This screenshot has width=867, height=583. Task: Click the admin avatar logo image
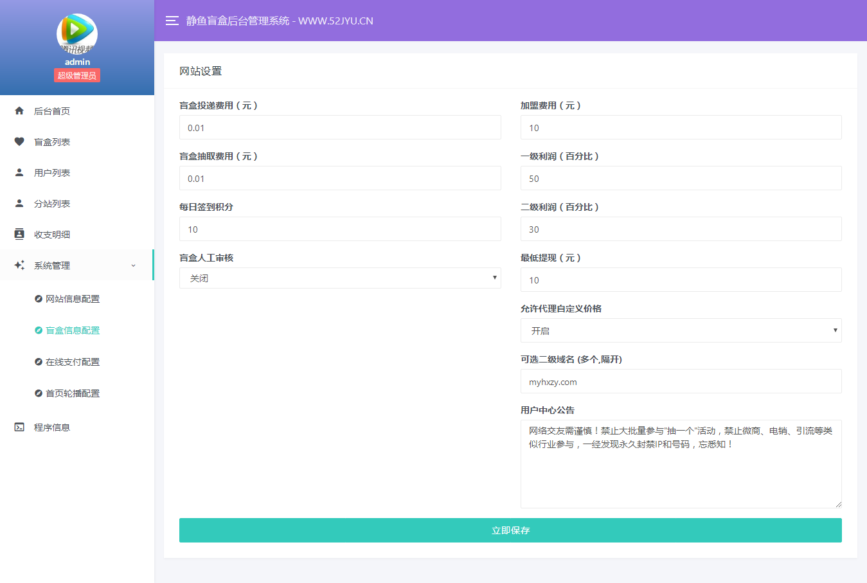[77, 33]
